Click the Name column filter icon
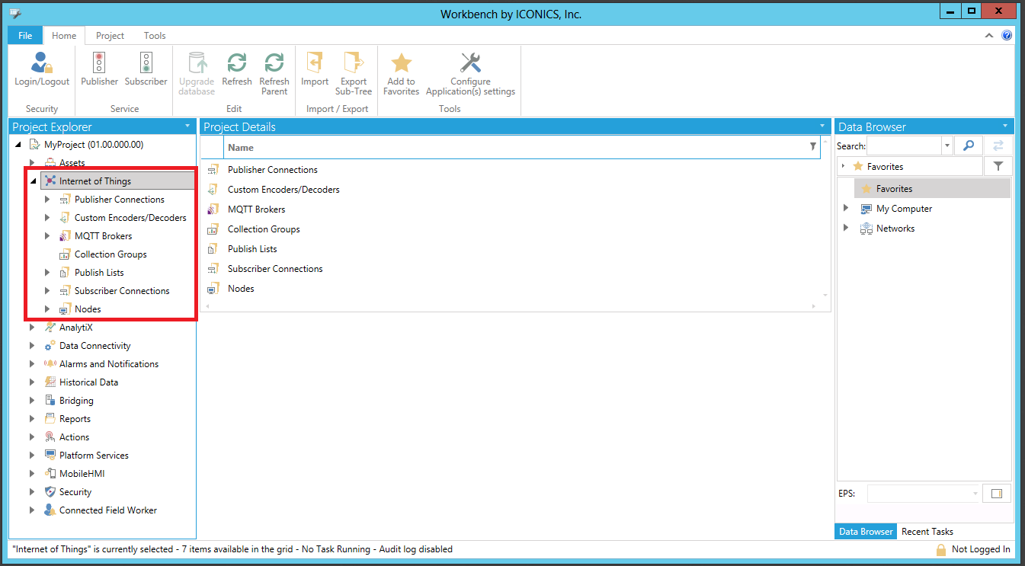The height and width of the screenshot is (566, 1025). pyautogui.click(x=812, y=147)
